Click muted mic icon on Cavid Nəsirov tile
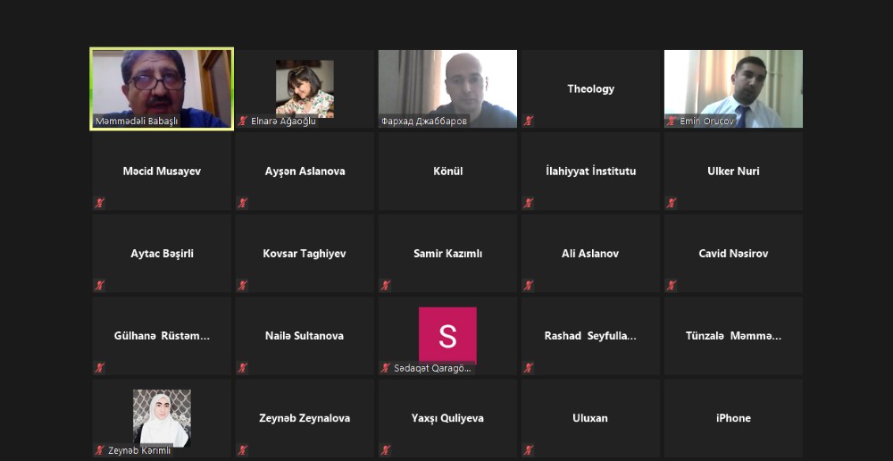This screenshot has width=893, height=461. 672,286
